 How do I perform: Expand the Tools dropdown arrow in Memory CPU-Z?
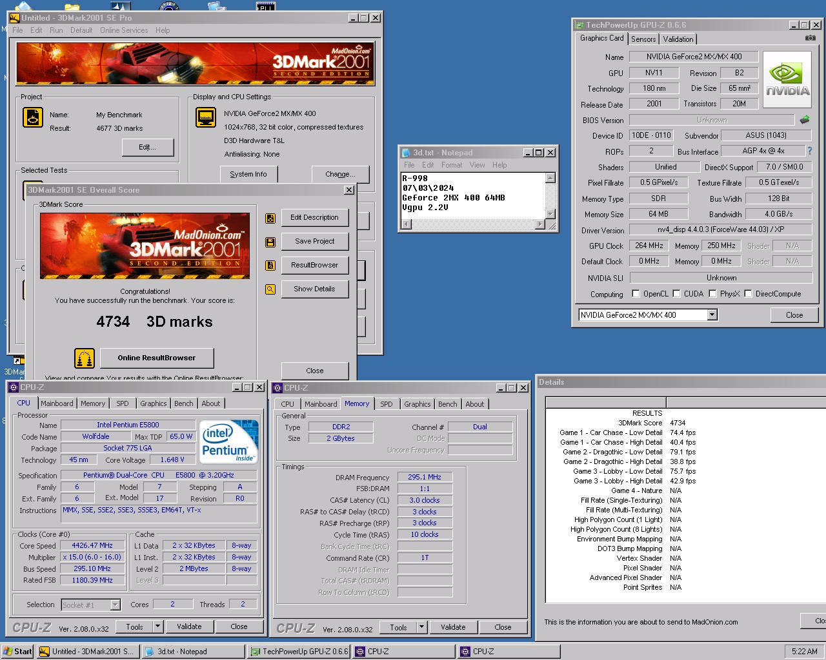pyautogui.click(x=421, y=627)
